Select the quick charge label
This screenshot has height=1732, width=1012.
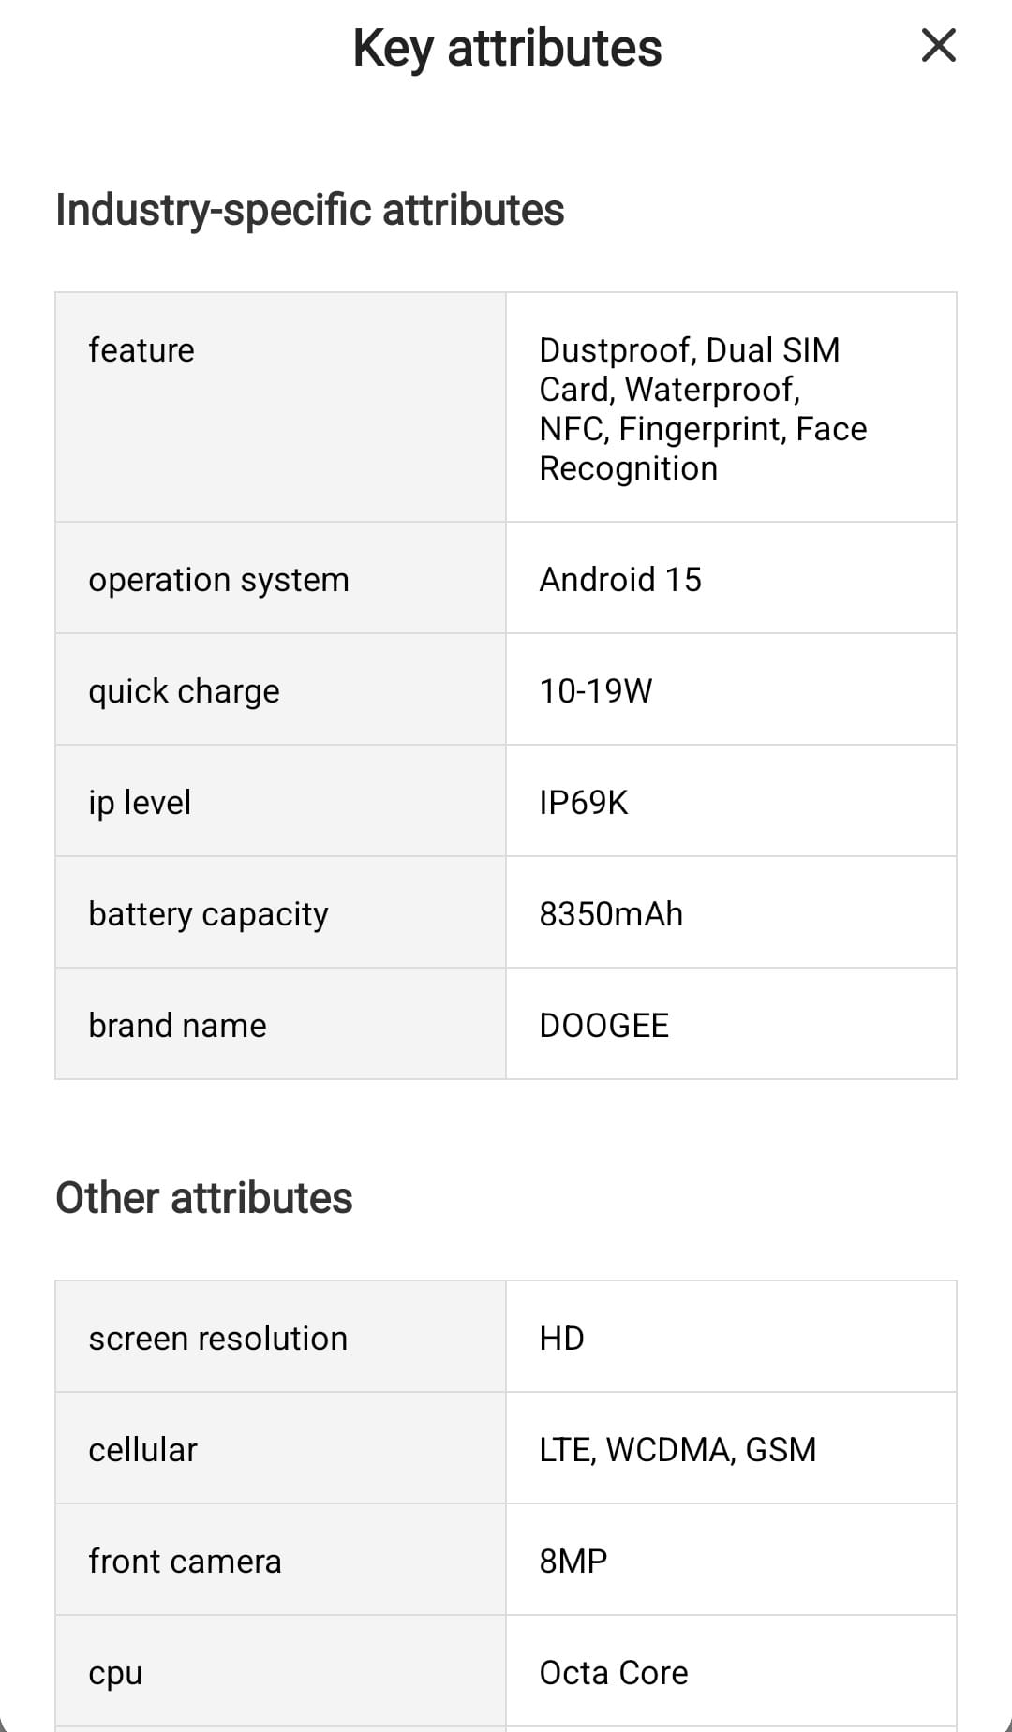pyautogui.click(x=184, y=691)
